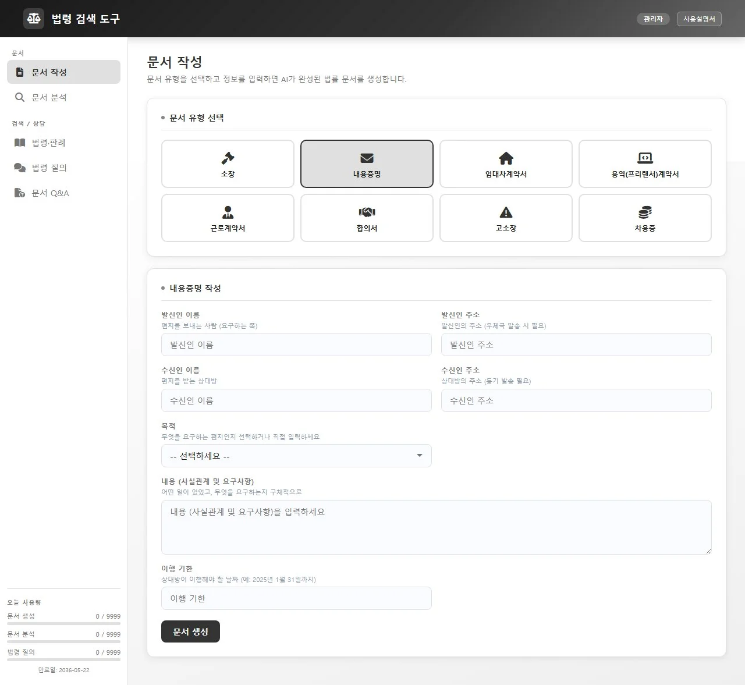This screenshot has height=685, width=745.
Task: Click the 법령·판례 book icon
Action: pos(20,143)
